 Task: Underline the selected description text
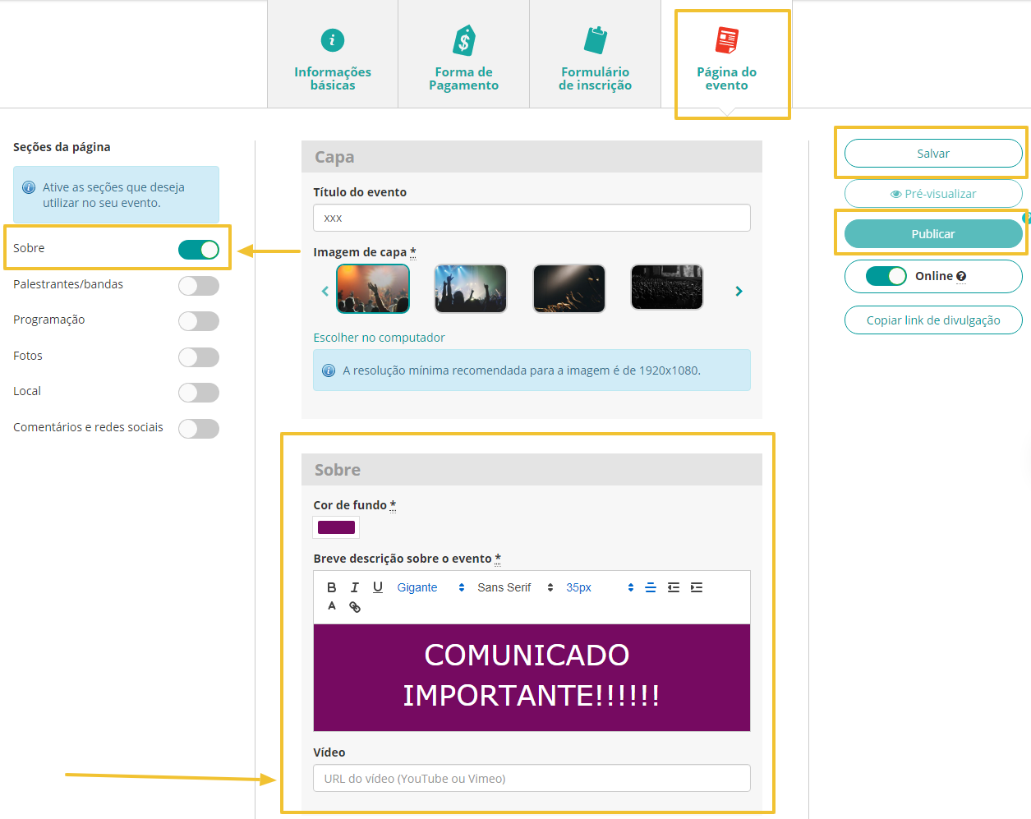(378, 587)
